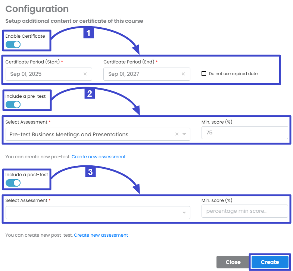
Task: Disable the Enable Certificate switch
Action: (x=13, y=44)
